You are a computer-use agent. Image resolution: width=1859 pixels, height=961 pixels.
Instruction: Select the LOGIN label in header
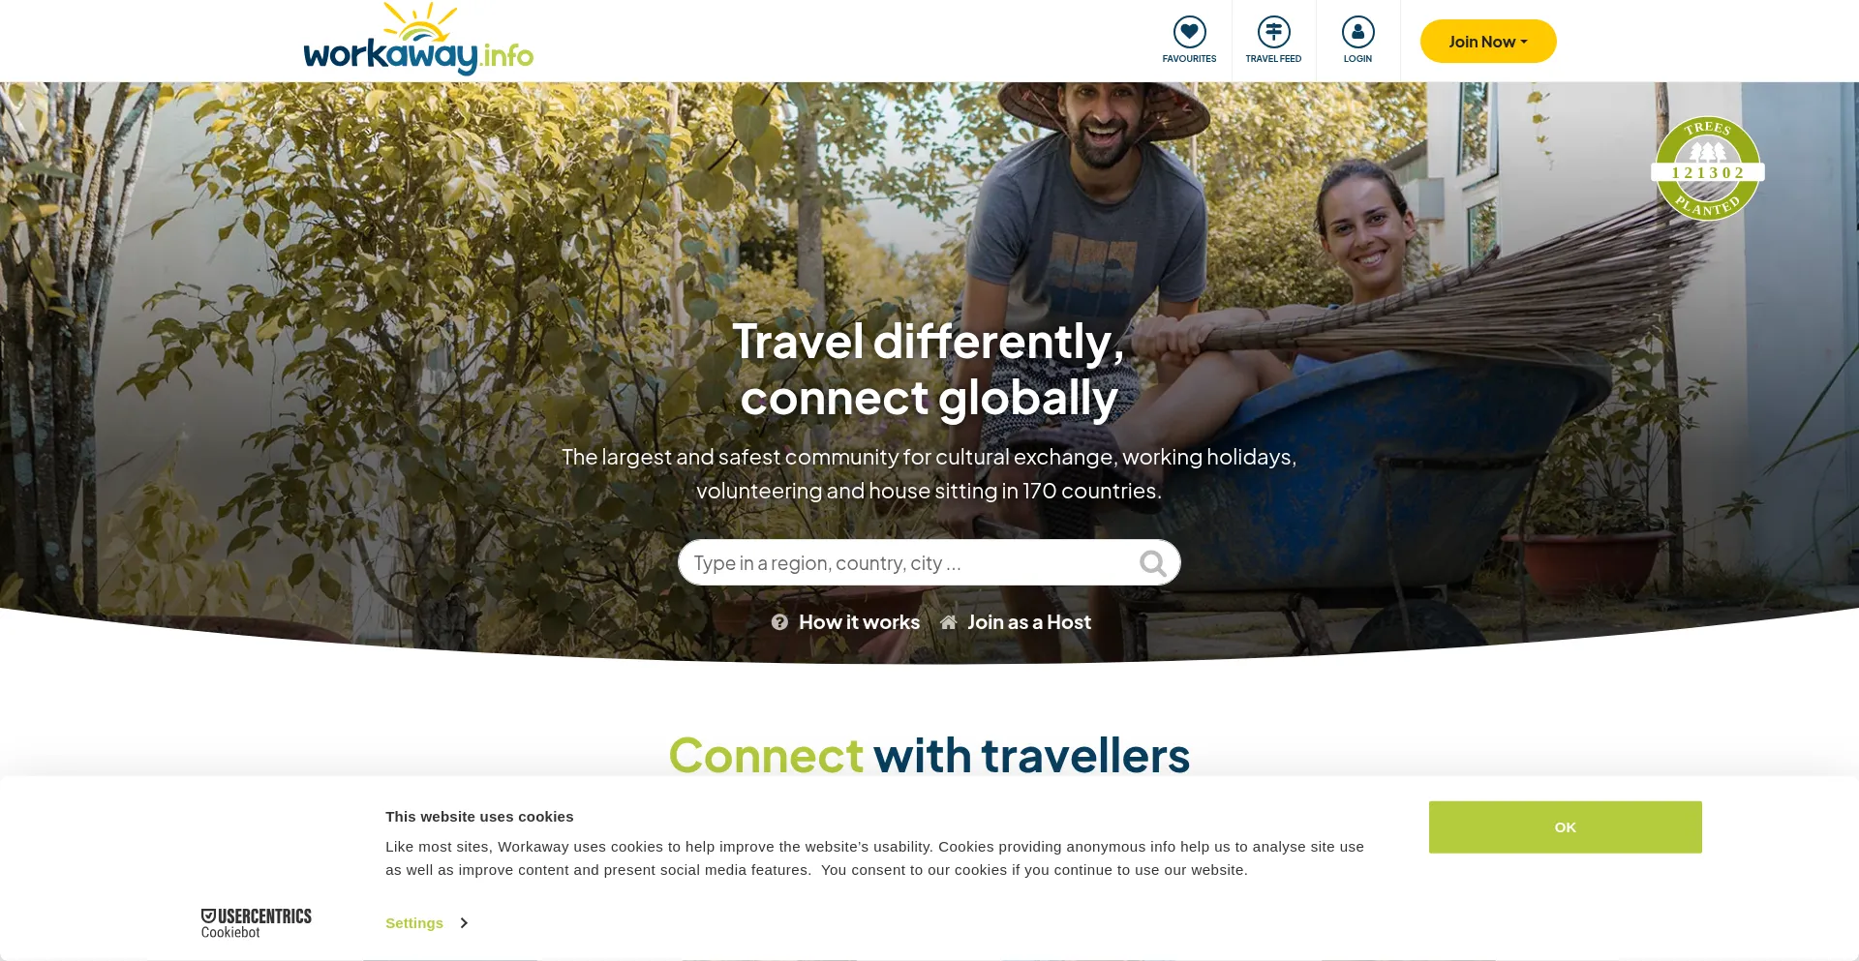(x=1357, y=59)
